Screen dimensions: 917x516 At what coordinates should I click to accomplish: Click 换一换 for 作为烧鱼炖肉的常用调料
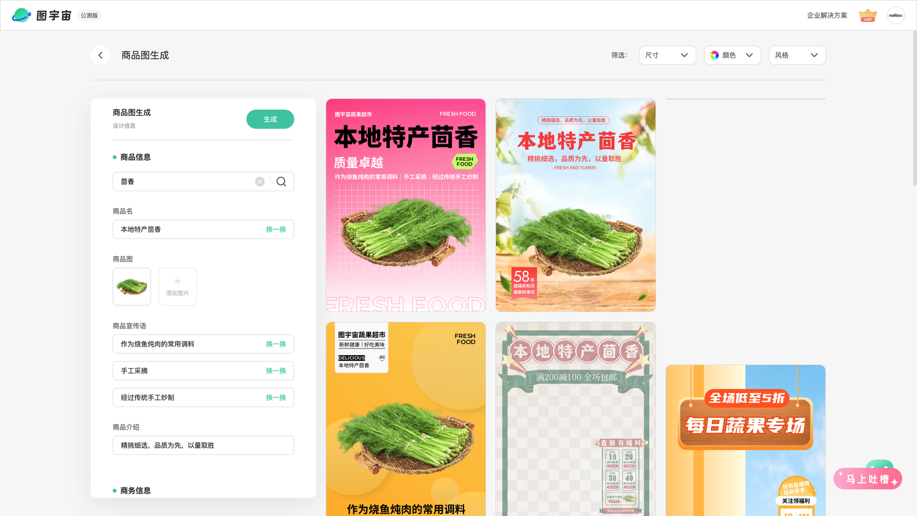[276, 344]
